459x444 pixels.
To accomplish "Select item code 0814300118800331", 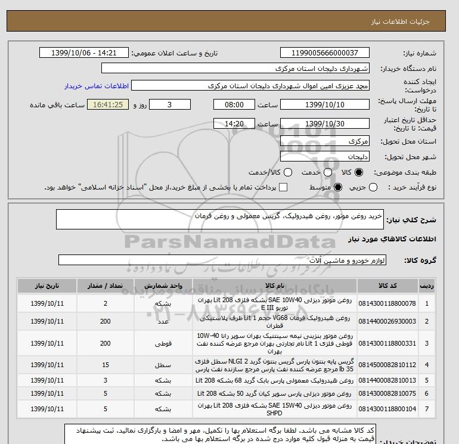I will [x=387, y=343].
